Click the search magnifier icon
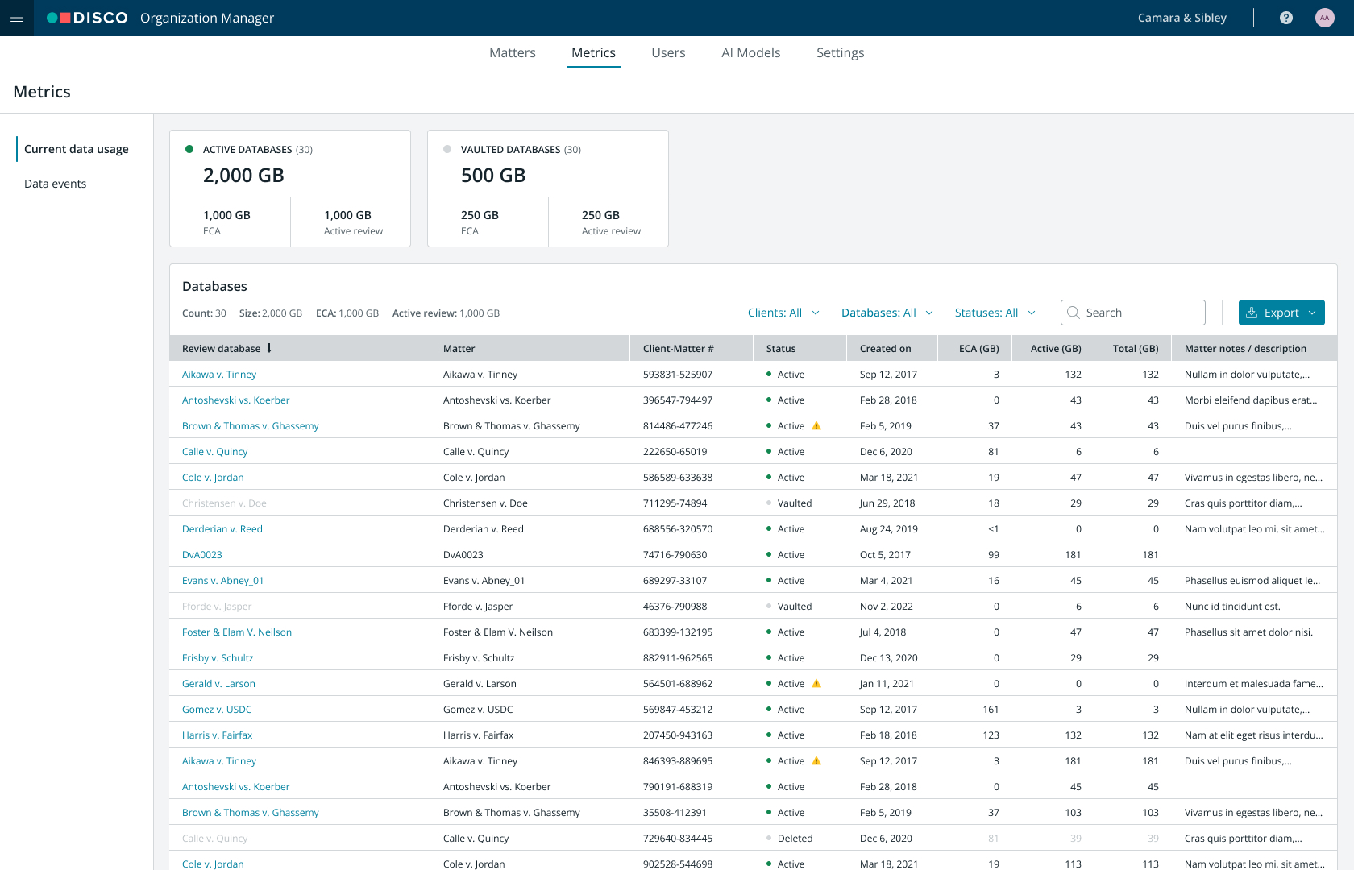Screen dimensions: 1354x870 [x=1073, y=313]
